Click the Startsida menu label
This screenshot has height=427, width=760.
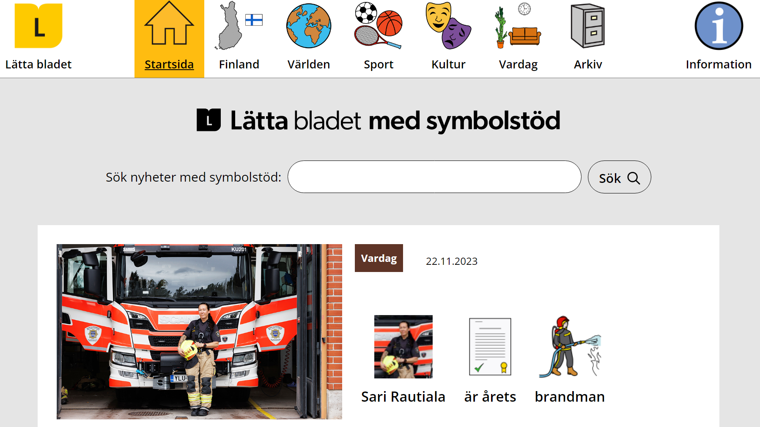coord(169,64)
